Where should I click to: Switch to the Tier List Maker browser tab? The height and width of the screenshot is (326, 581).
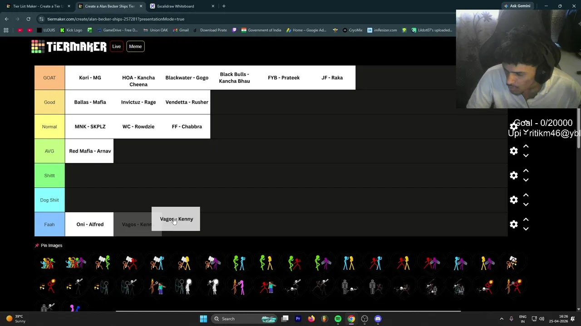pyautogui.click(x=38, y=6)
